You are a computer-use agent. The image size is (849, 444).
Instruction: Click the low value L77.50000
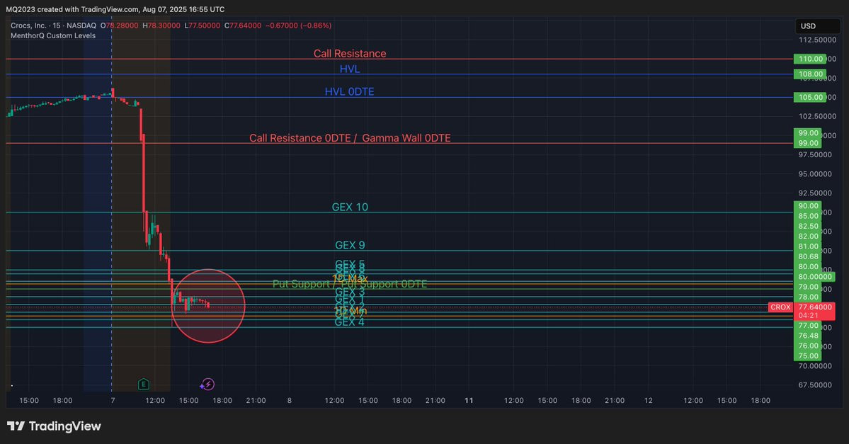point(203,25)
